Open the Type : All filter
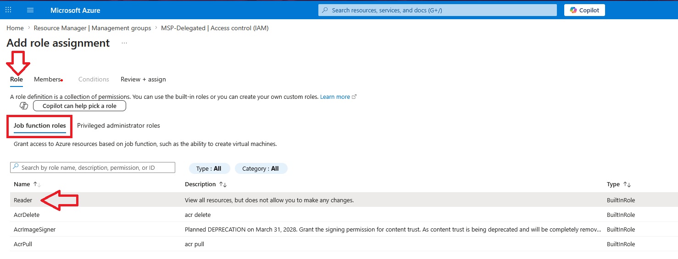Image resolution: width=678 pixels, height=259 pixels. point(209,168)
